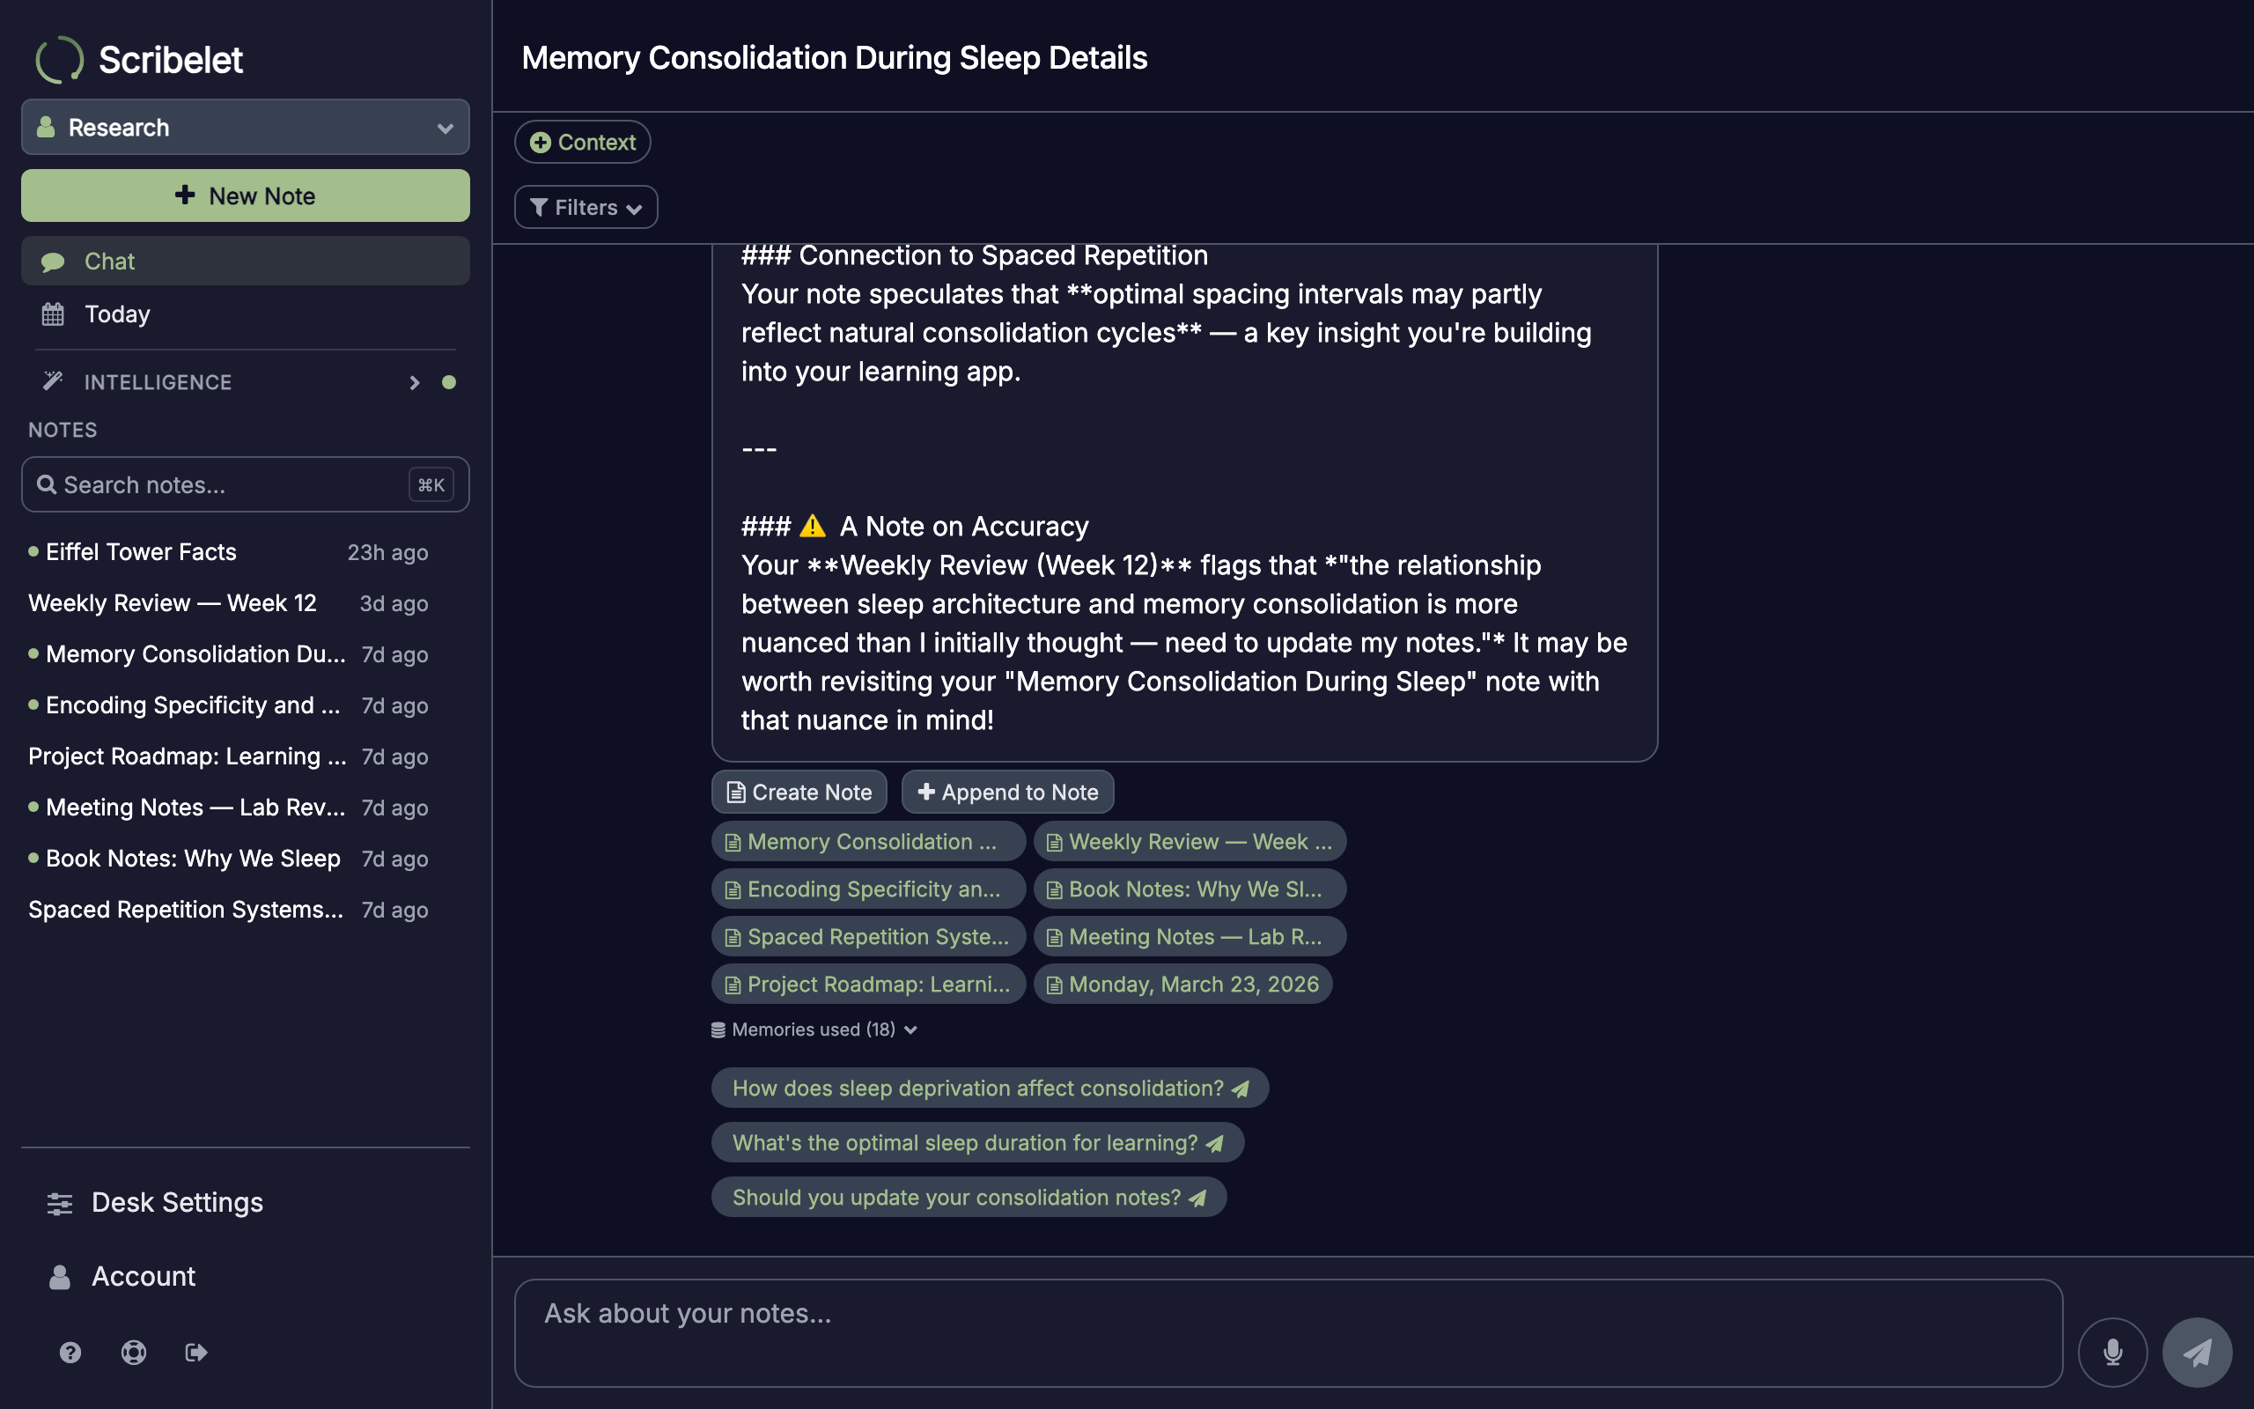Click the Scribelet logo icon
Viewport: 2254px width, 1409px height.
tap(60, 60)
